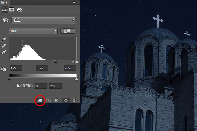The image size is (197, 131).
Task: Reset adjustment to defaults
Action: [x=57, y=100]
